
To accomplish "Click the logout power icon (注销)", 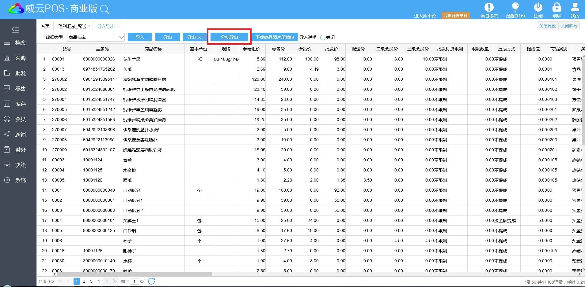I will [x=538, y=7].
